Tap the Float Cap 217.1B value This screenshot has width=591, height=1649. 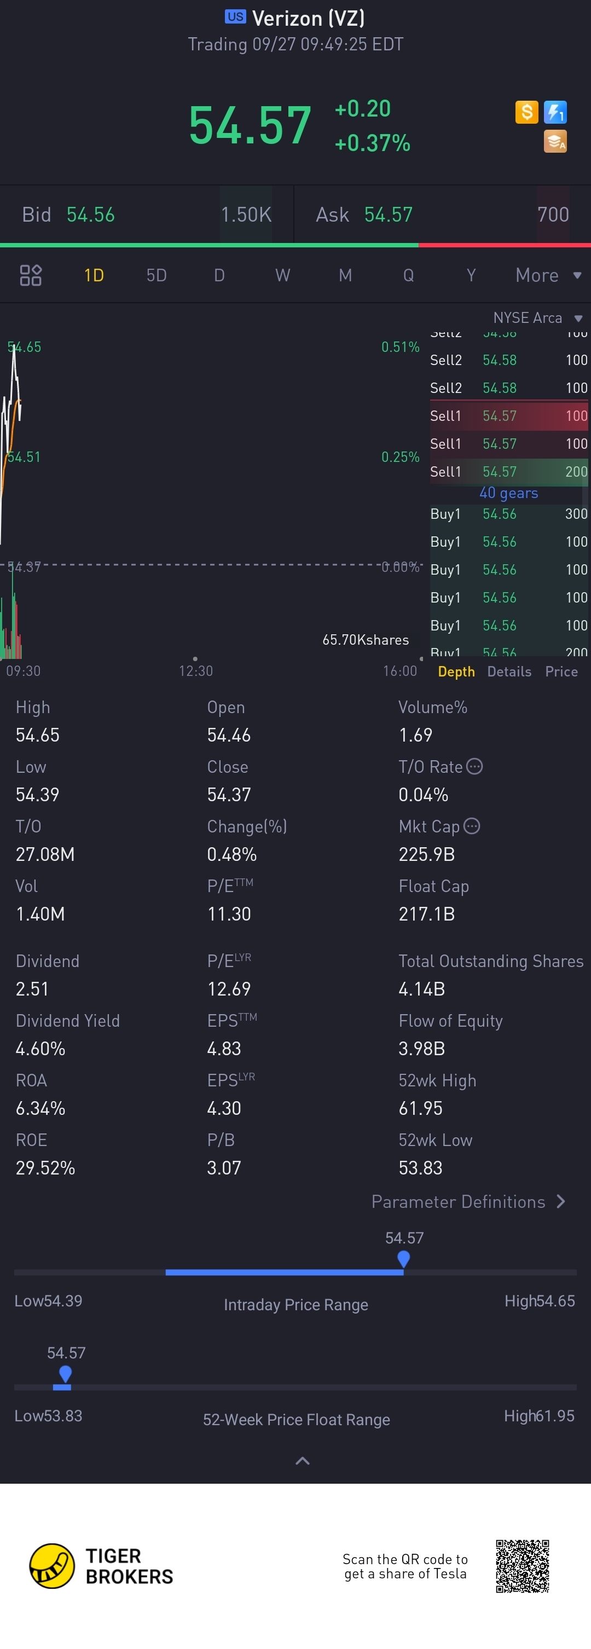pos(426,913)
